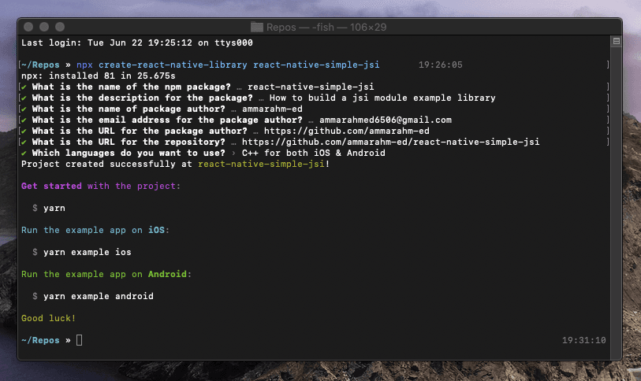
Task: Click "Get started with the project:" heading
Action: pyautogui.click(x=101, y=187)
